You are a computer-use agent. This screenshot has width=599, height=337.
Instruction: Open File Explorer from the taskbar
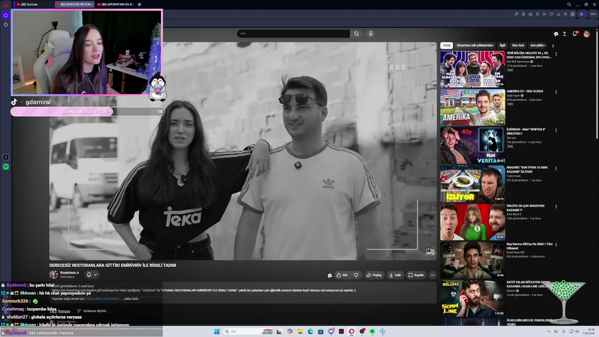coord(300,331)
